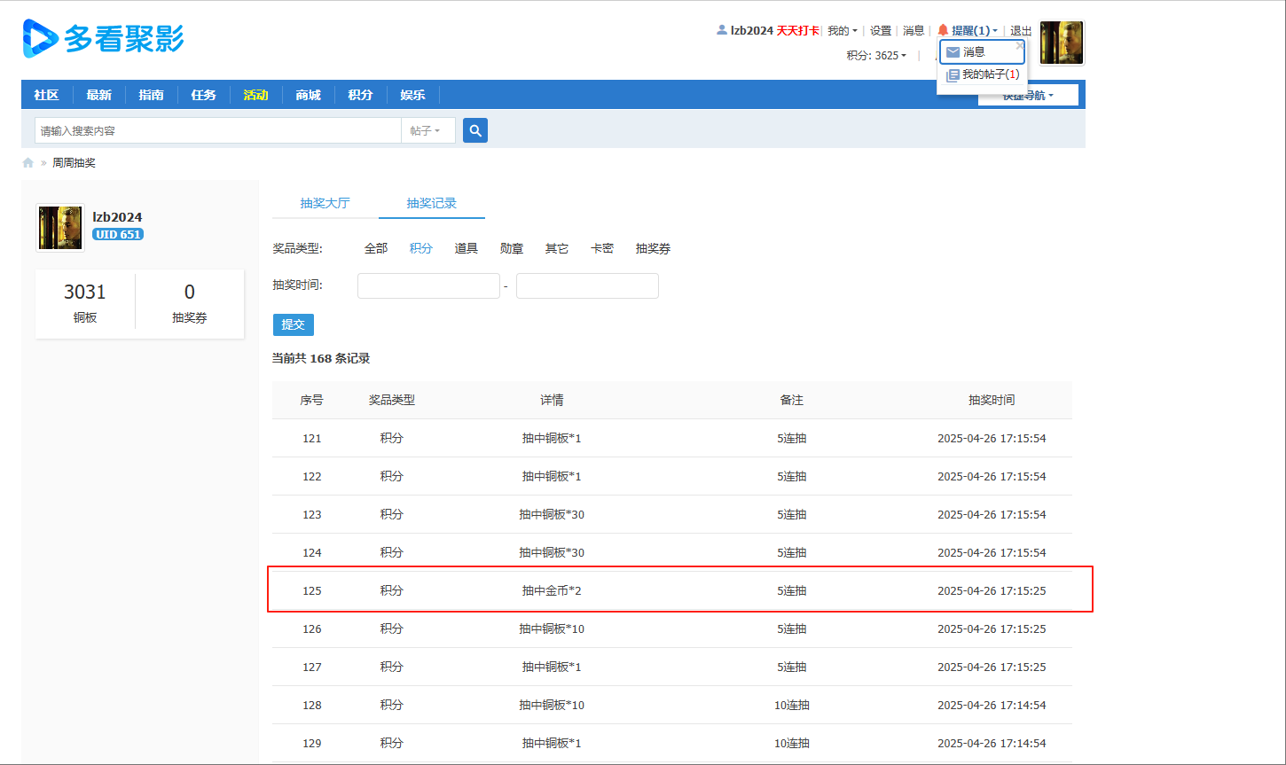This screenshot has width=1286, height=765.
Task: Open notifications via the red bell icon
Action: click(x=943, y=29)
